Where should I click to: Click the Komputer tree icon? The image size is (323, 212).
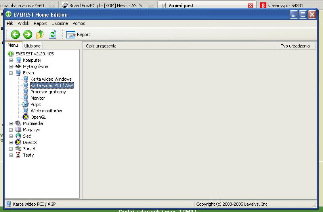point(18,60)
